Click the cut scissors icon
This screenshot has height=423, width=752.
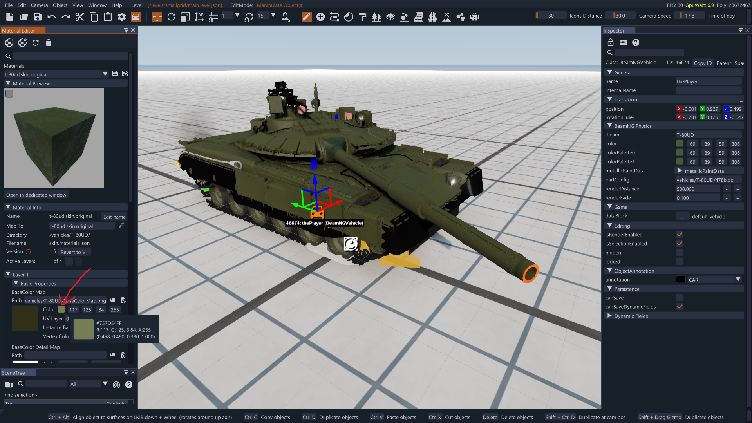80,17
